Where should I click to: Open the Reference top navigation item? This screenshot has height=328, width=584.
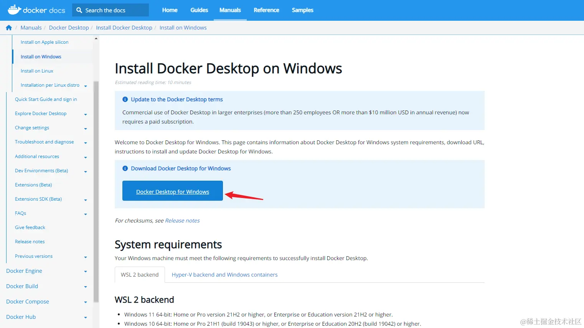[266, 10]
